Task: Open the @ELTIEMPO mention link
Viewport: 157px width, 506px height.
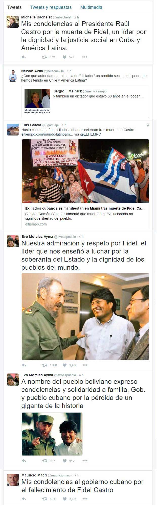Action: (91, 135)
